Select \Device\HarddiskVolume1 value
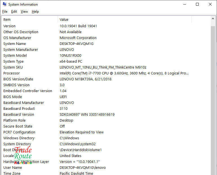This screenshot has width=217, height=175. (81, 150)
